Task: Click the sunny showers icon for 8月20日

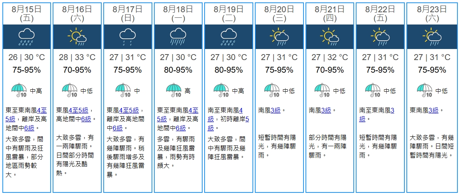Action: tap(279, 37)
